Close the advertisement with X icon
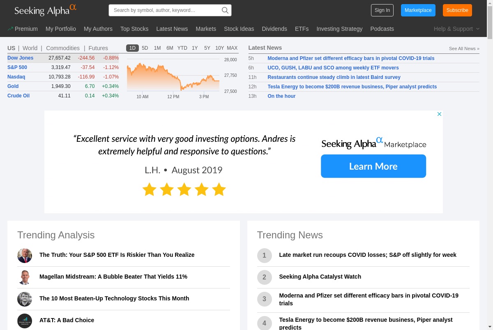493x330 pixels. tap(439, 114)
